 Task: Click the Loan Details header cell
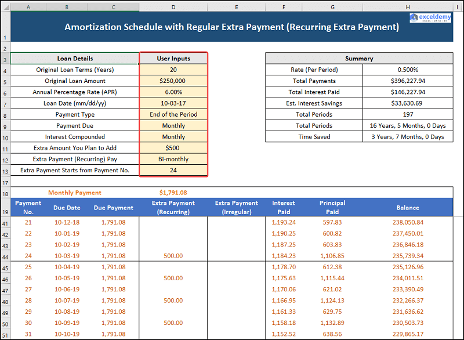[75, 58]
